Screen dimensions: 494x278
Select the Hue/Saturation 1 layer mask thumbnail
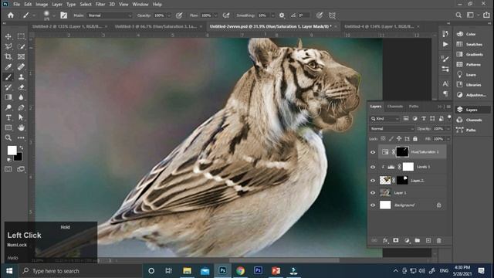tap(402, 152)
